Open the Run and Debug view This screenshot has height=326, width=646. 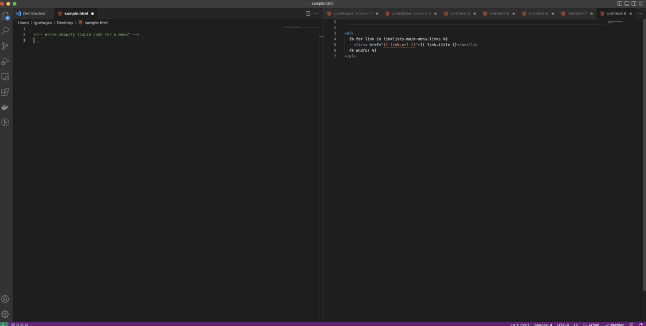coord(5,61)
